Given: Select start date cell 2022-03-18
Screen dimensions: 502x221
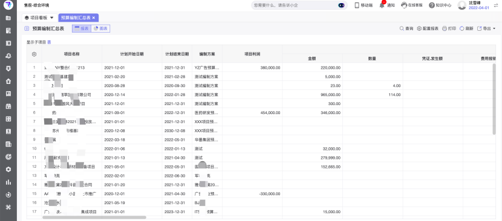Looking at the screenshot, I should [x=132, y=139].
